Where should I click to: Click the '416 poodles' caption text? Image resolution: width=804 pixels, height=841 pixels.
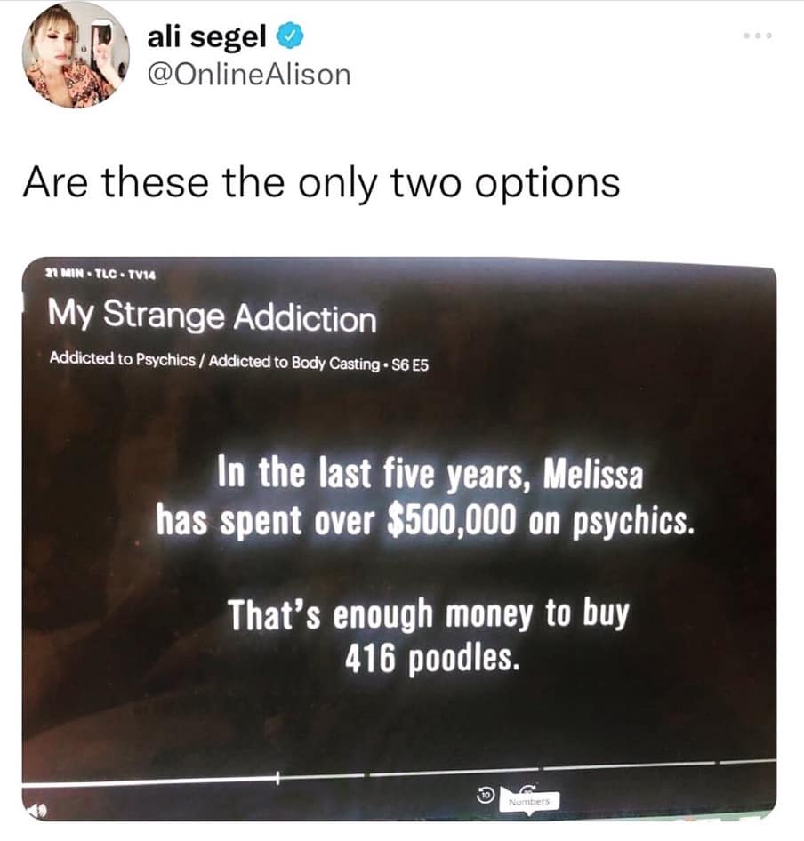[x=432, y=658]
